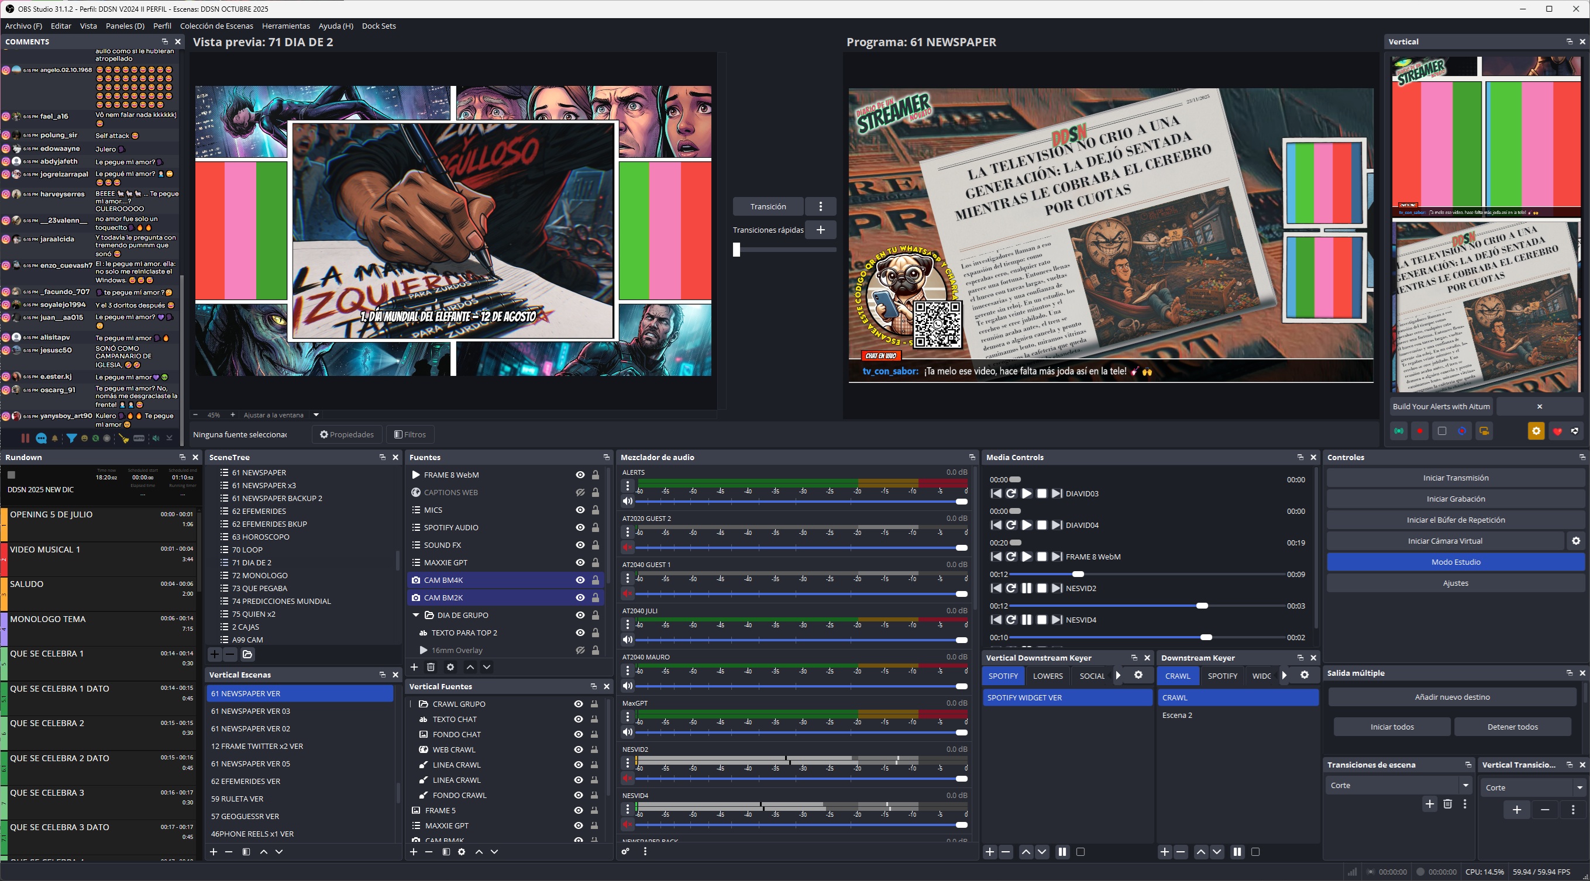The width and height of the screenshot is (1590, 881).
Task: Pause the NESVID2 media source
Action: click(1027, 589)
